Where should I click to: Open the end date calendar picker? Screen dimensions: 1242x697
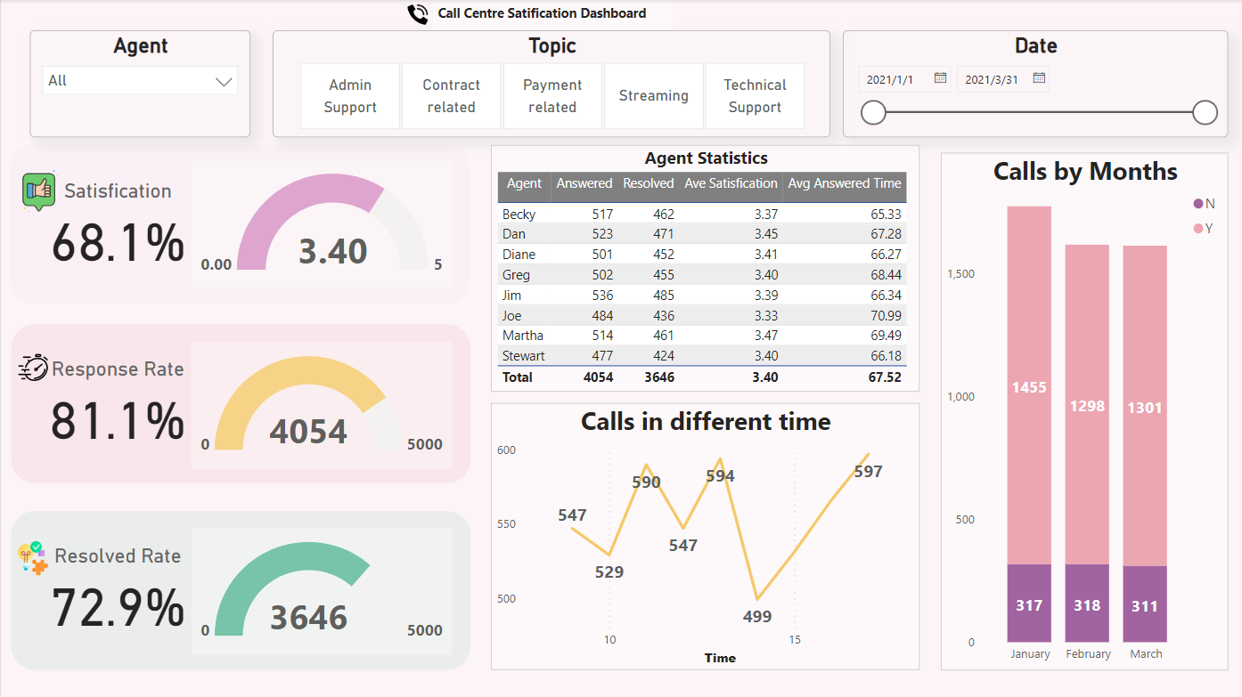[1038, 78]
